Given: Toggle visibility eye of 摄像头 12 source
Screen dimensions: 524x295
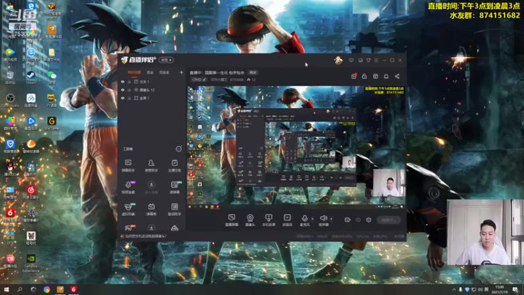Looking at the screenshot, I should (x=122, y=90).
